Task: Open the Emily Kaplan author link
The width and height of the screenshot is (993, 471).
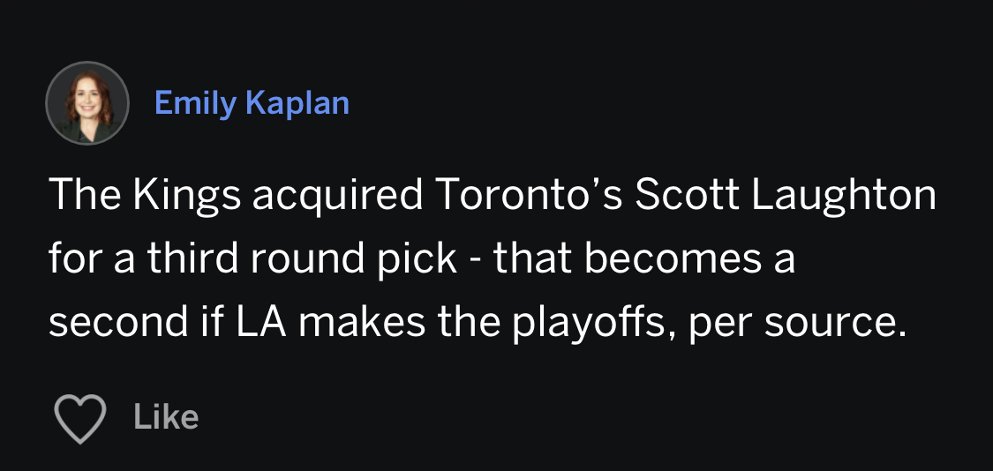Action: (x=252, y=103)
